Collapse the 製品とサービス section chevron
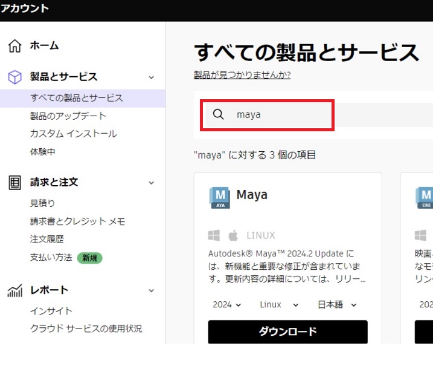The width and height of the screenshot is (433, 392). coord(152,77)
